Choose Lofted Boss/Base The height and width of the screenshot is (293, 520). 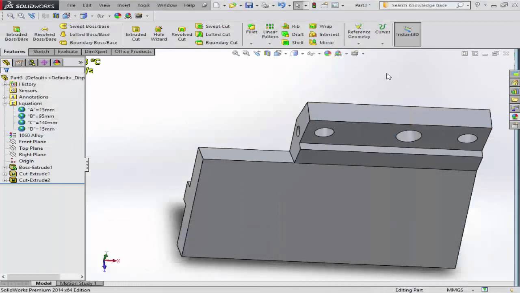[x=85, y=34]
